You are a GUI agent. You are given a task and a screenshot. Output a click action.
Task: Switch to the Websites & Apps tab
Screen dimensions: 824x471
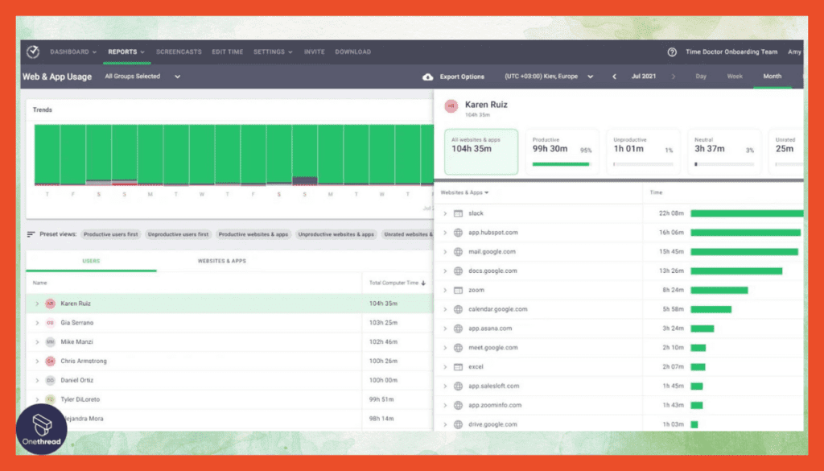click(x=222, y=261)
